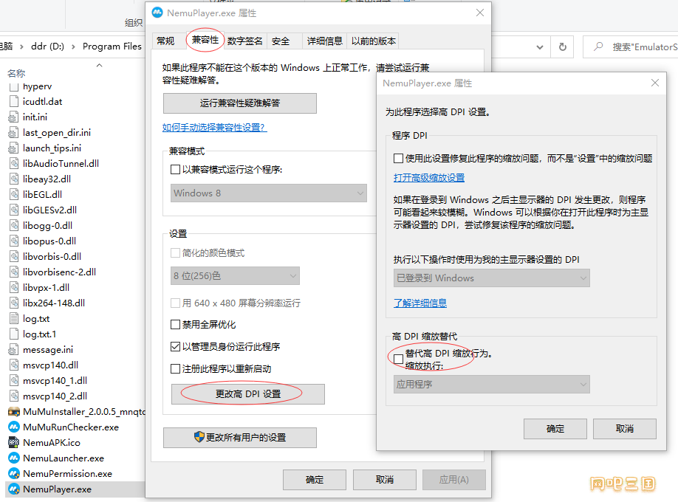Click the libAudioTunnel.dll file icon
Viewport: 678px width, 502px height.
coord(14,163)
